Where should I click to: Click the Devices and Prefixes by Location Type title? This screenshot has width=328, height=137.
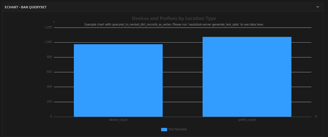pyautogui.click(x=174, y=19)
